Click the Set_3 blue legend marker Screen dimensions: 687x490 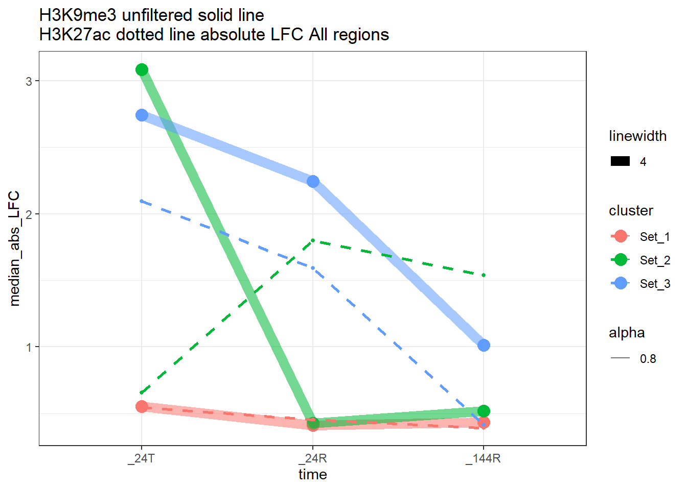coord(621,283)
